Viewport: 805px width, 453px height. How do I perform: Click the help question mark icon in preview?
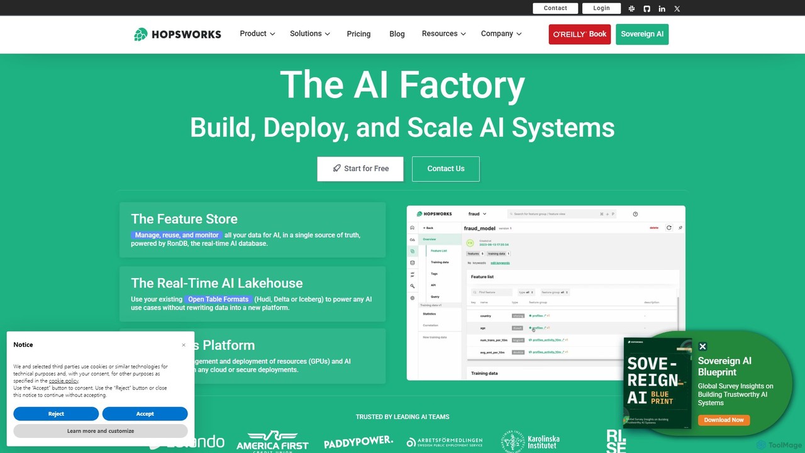[x=635, y=214]
